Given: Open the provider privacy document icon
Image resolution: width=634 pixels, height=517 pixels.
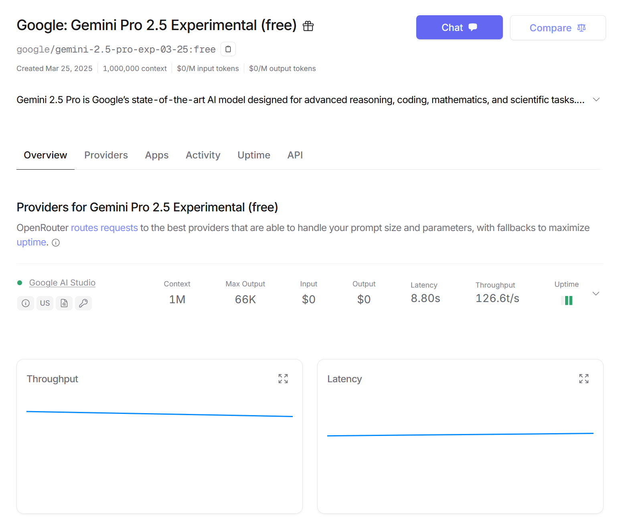Looking at the screenshot, I should 64,303.
